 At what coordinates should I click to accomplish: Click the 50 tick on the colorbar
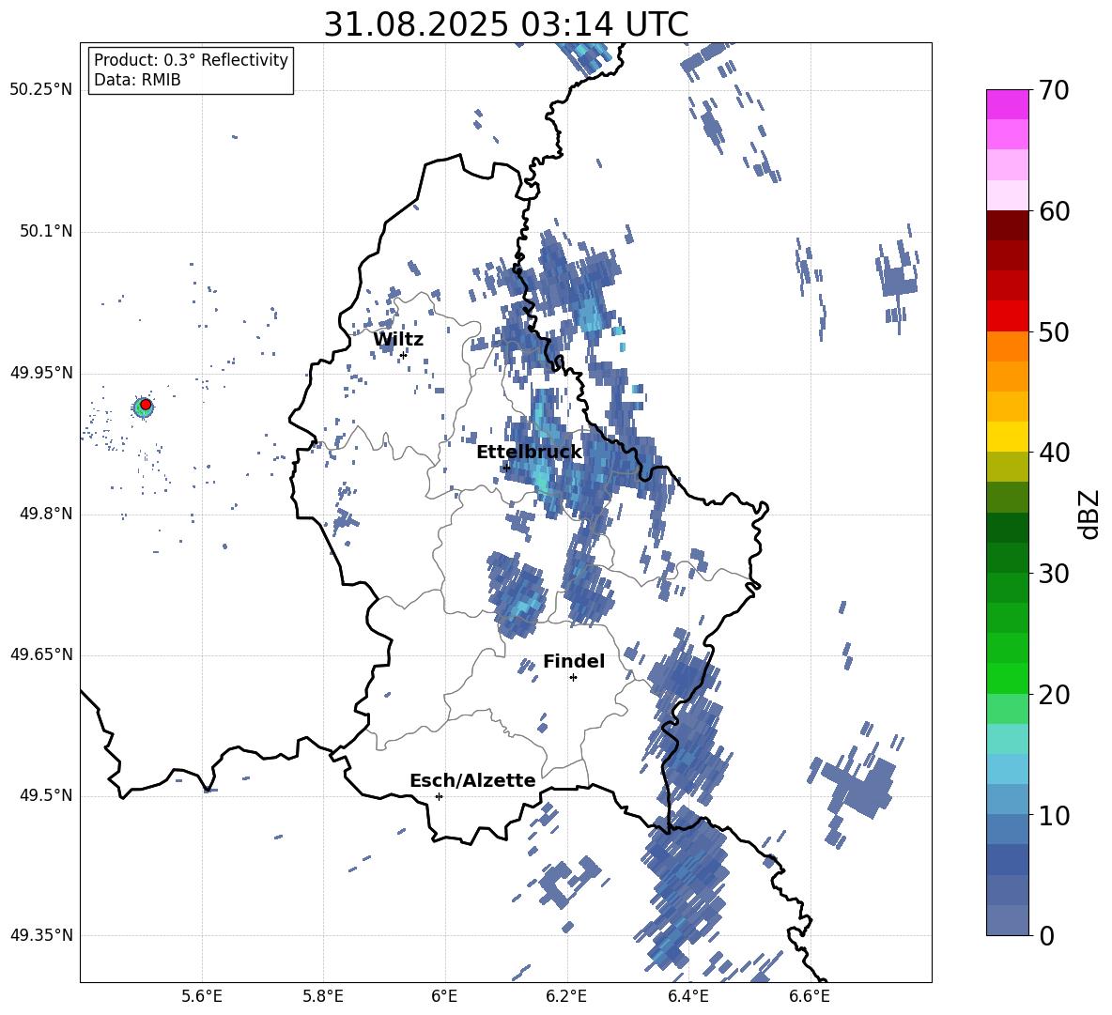click(x=1053, y=331)
